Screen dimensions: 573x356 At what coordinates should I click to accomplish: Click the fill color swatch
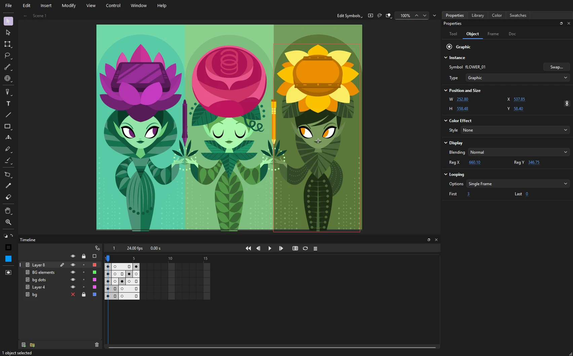[x=8, y=259]
